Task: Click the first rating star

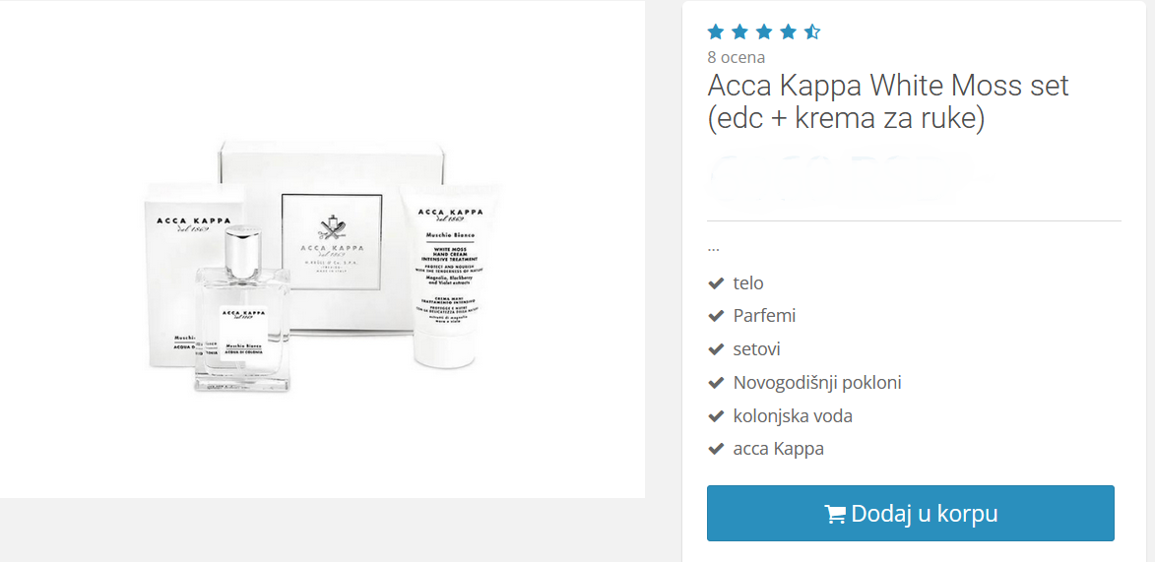Action: 716,31
